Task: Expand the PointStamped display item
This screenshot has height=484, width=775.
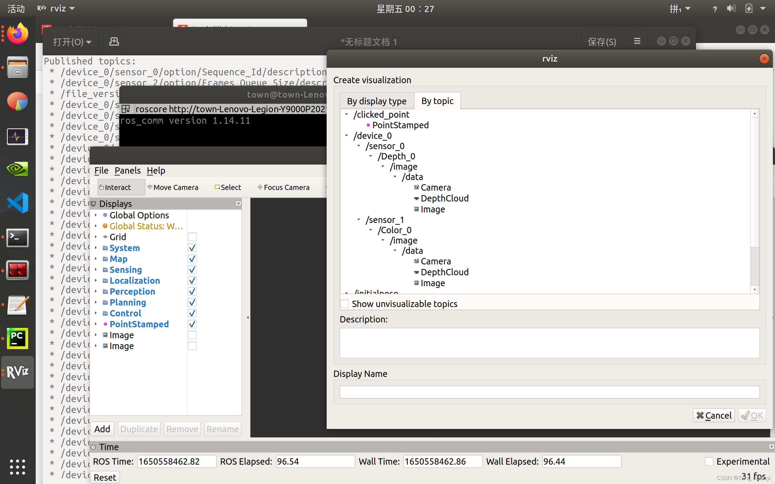Action: click(96, 324)
